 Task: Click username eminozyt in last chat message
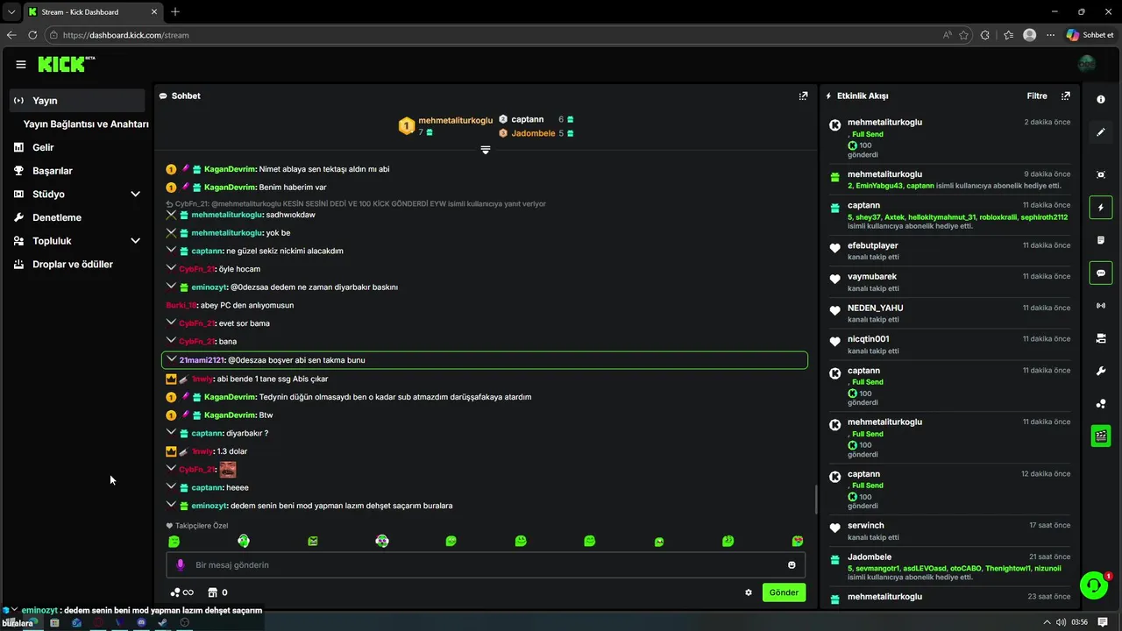[x=209, y=506]
